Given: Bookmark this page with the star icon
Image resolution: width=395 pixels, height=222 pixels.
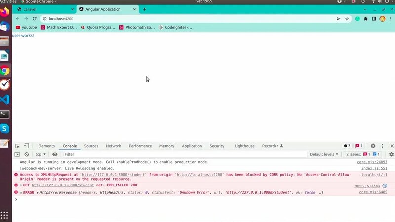Looking at the screenshot, I should click(347, 19).
